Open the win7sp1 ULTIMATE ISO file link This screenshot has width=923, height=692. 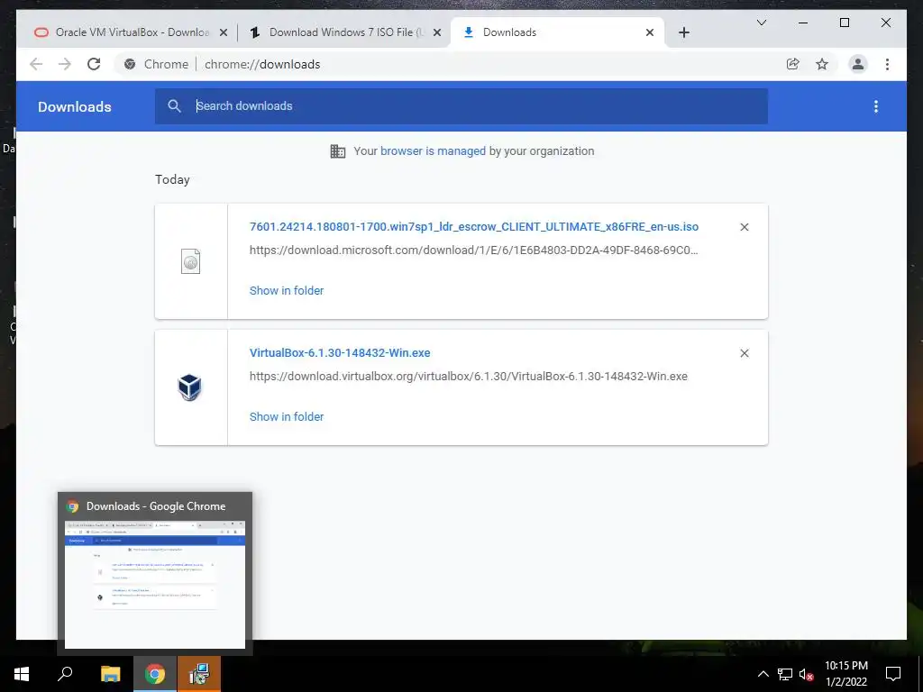(474, 226)
